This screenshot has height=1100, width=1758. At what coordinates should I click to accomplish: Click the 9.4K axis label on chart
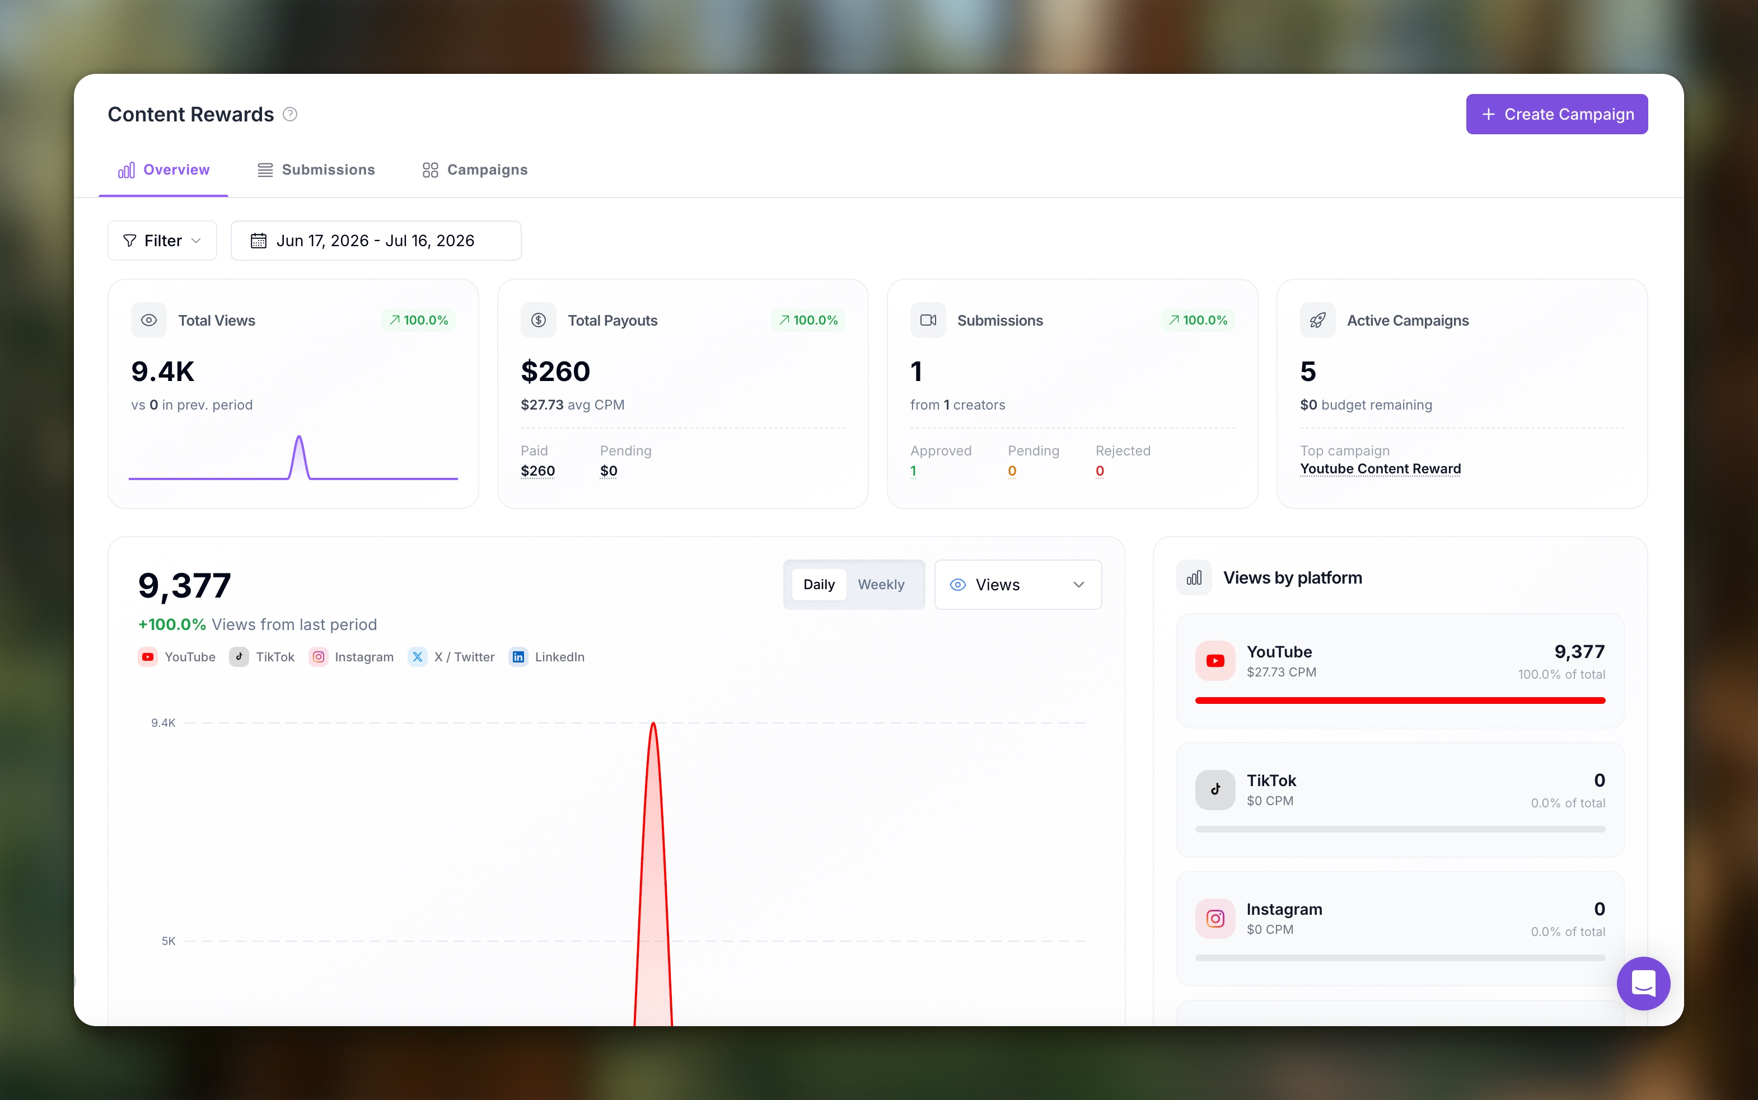pyautogui.click(x=163, y=722)
